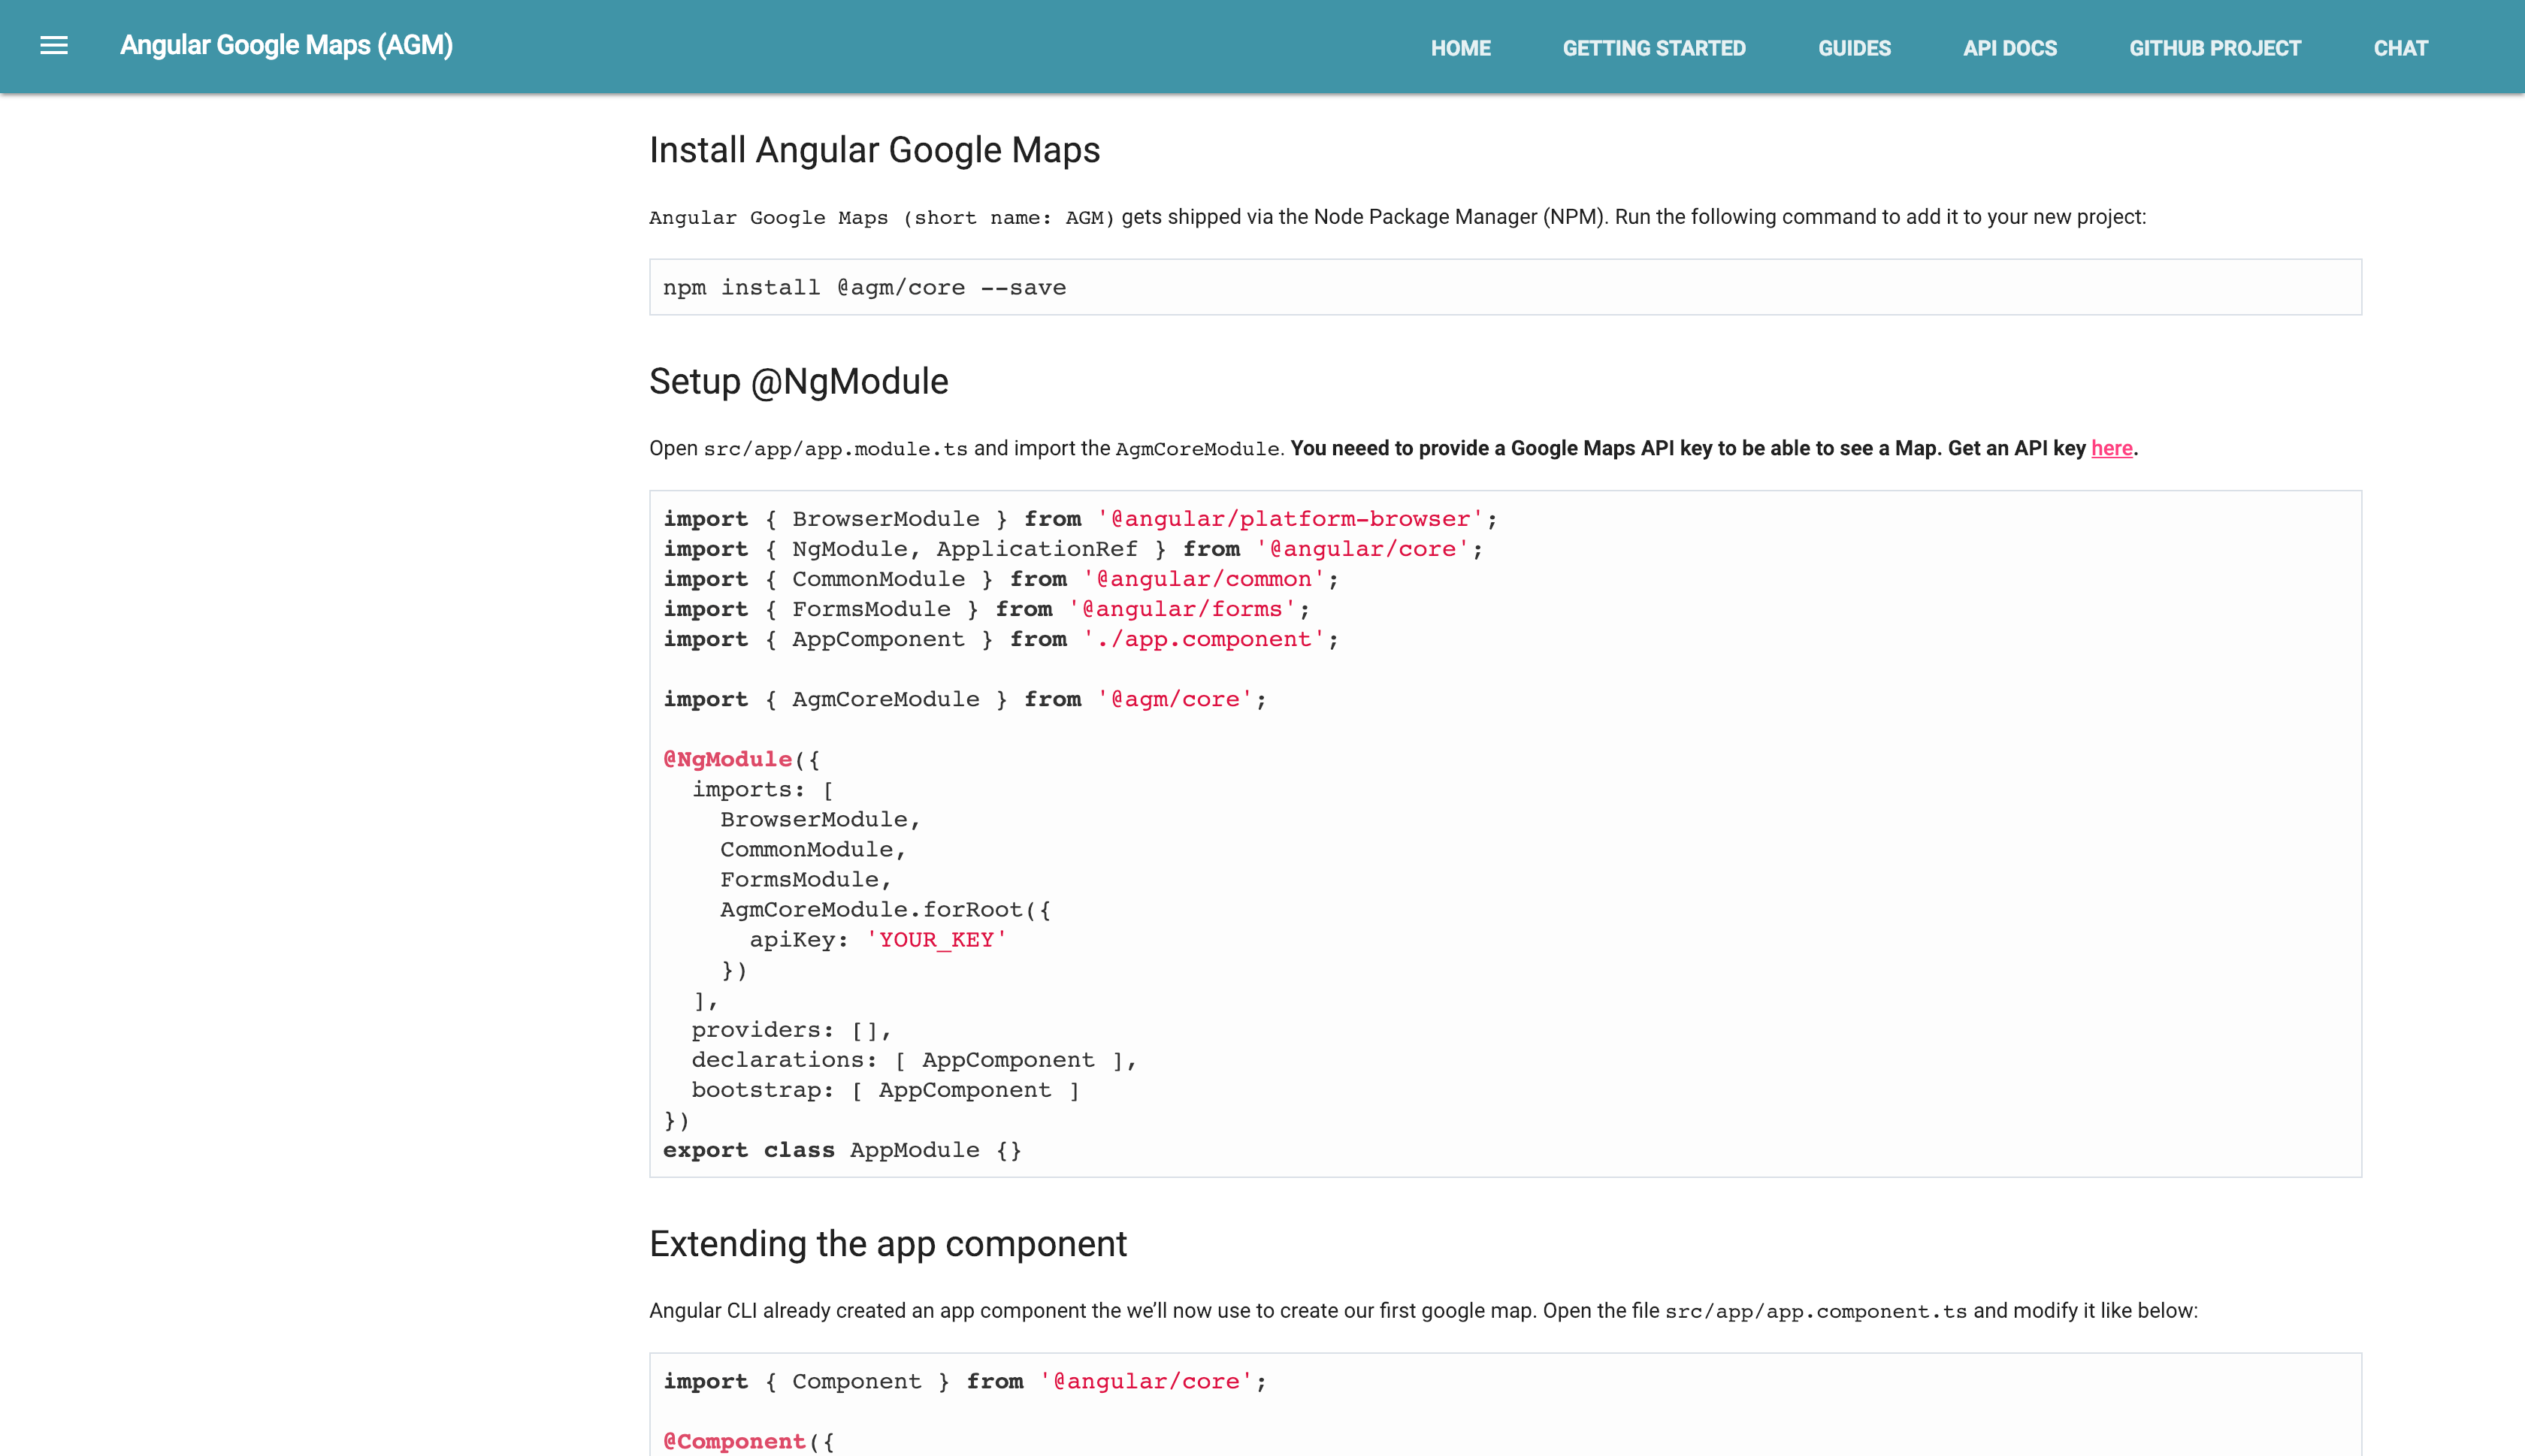2525x1456 pixels.
Task: Open the GETTING STARTED page
Action: point(1654,47)
